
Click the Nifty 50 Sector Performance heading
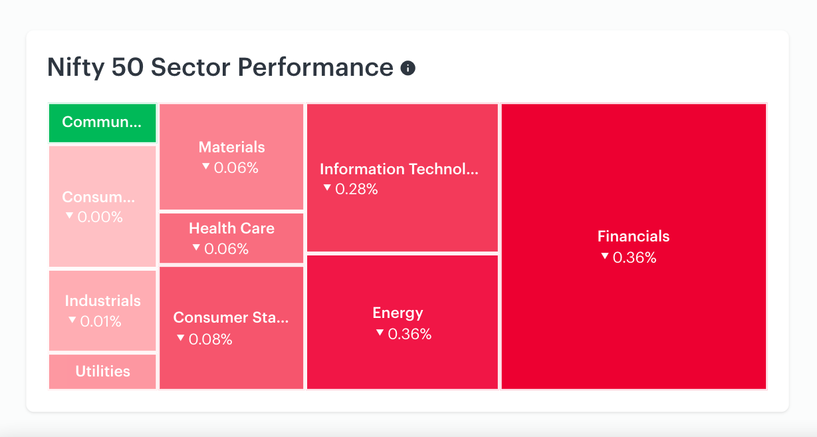221,68
